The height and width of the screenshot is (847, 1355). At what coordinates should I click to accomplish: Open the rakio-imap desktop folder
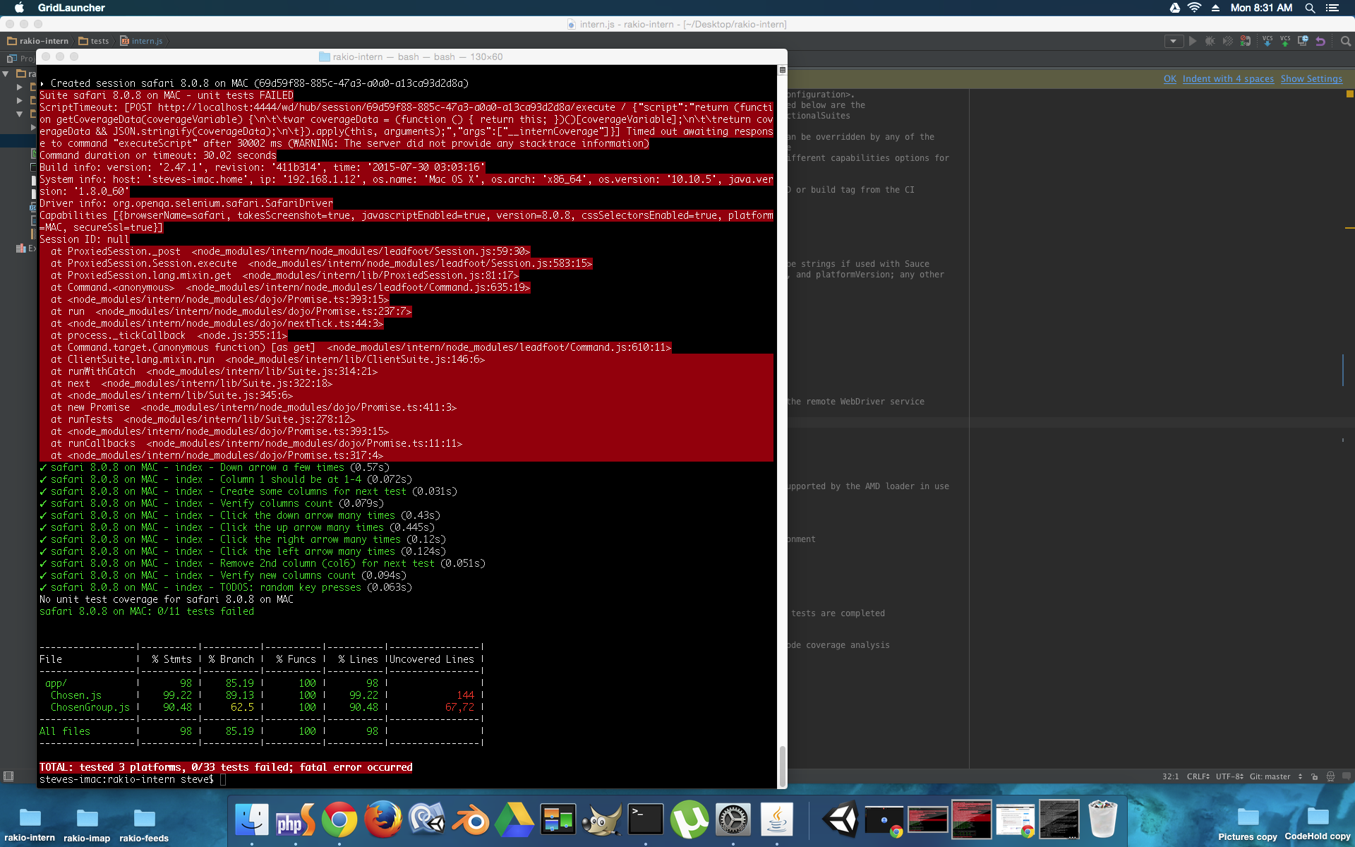[x=87, y=824]
